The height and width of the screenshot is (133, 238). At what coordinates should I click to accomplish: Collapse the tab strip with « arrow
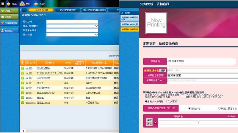click(x=21, y=10)
